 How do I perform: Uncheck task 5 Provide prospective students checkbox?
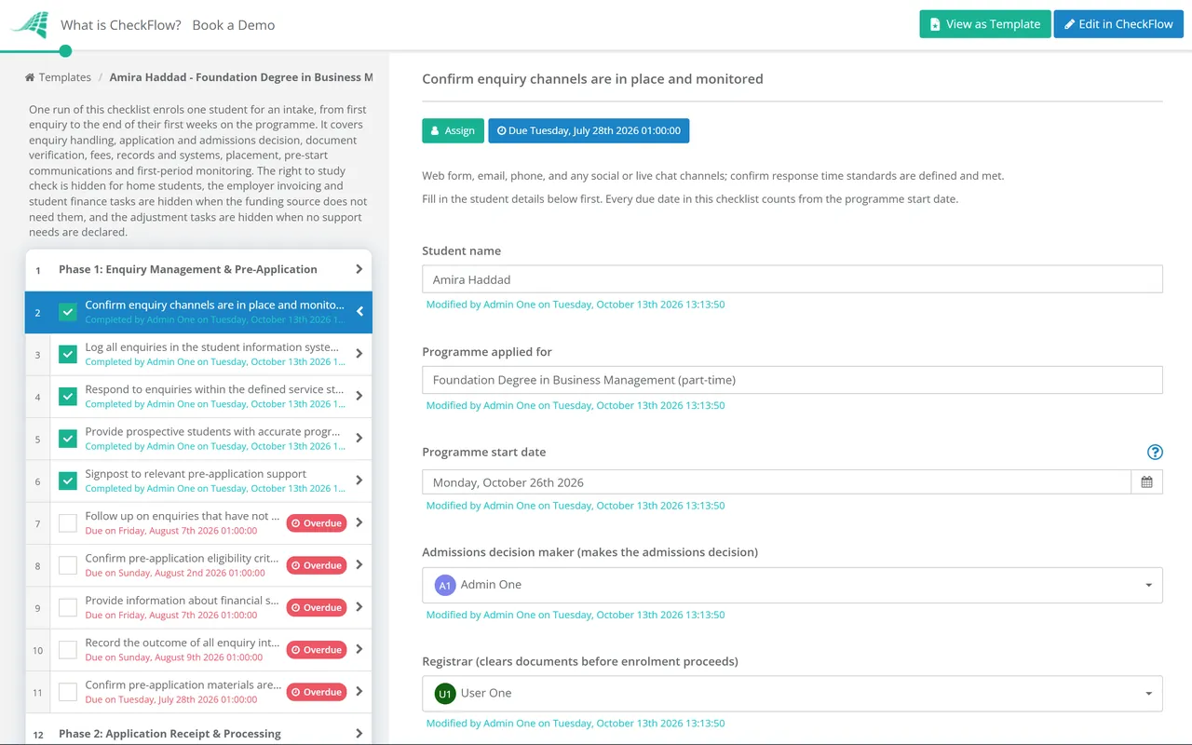coord(68,438)
